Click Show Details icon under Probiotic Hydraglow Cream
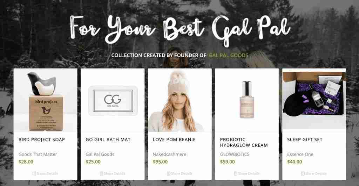Viewport: 359px width, 186px height. point(236,173)
